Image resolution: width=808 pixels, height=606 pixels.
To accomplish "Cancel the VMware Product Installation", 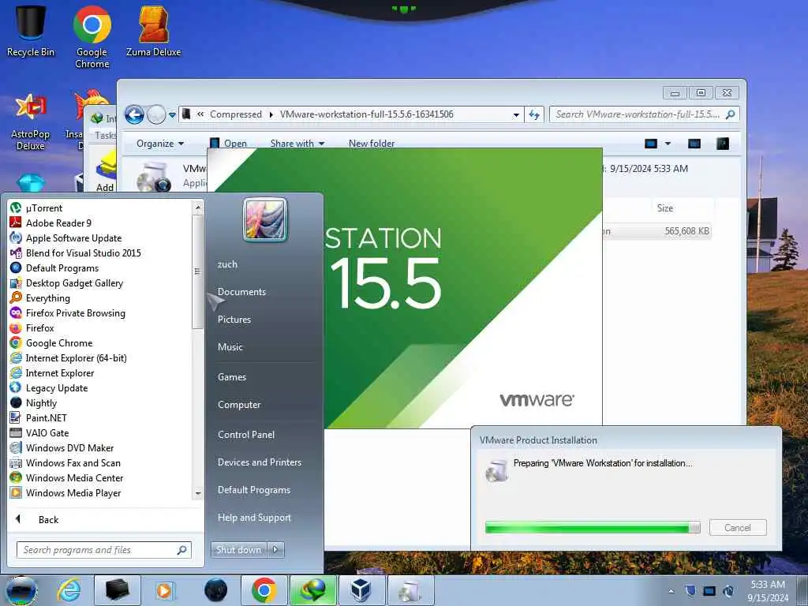I will [x=738, y=528].
